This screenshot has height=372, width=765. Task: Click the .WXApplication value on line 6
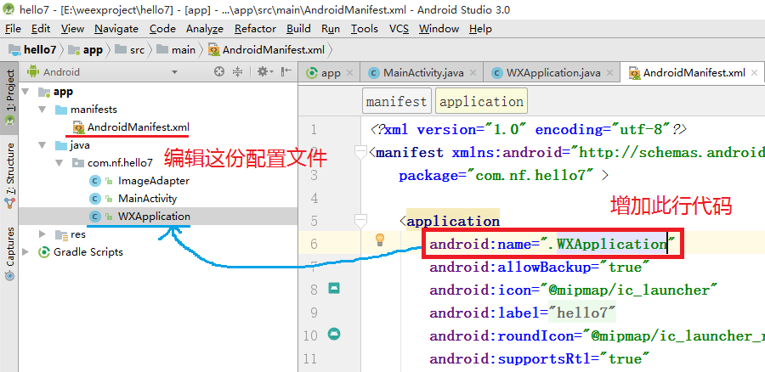(x=607, y=244)
